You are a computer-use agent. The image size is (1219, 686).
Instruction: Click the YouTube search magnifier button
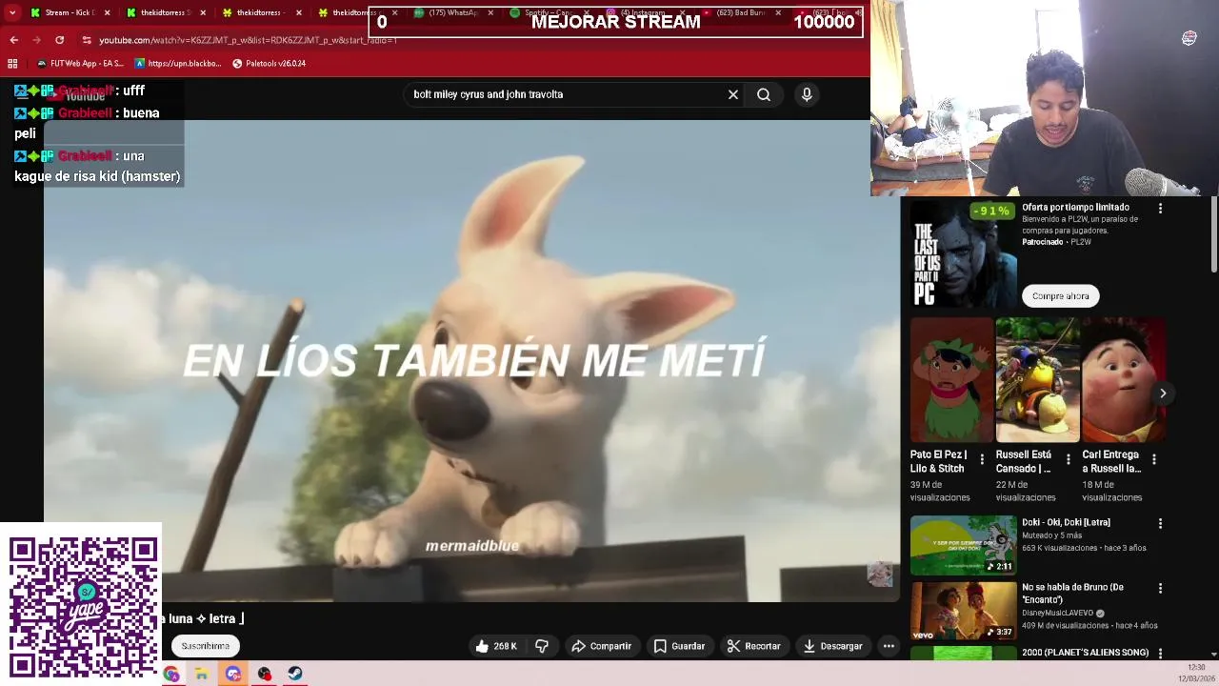[x=764, y=94]
